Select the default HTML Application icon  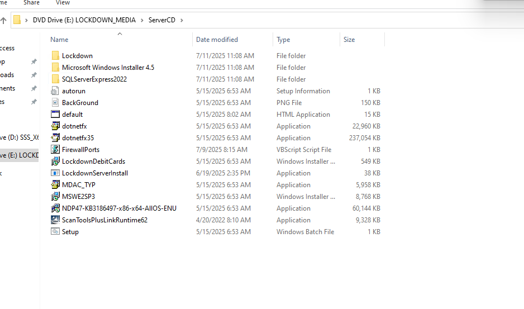pos(55,115)
